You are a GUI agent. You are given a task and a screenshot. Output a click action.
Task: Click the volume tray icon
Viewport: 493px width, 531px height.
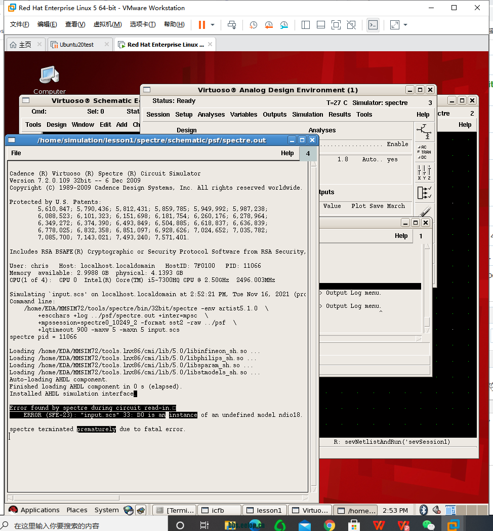point(437,510)
